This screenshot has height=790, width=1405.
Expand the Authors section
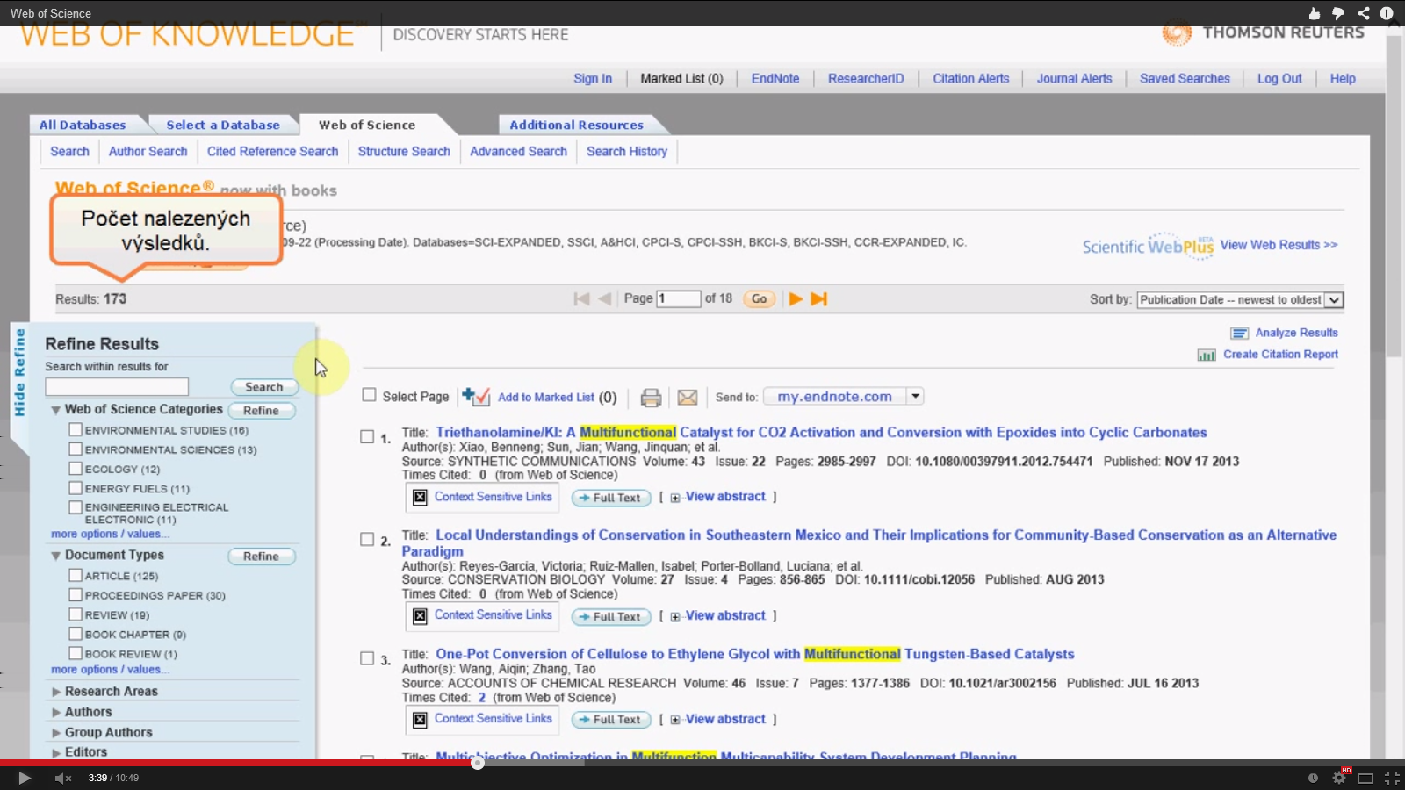pyautogui.click(x=56, y=712)
